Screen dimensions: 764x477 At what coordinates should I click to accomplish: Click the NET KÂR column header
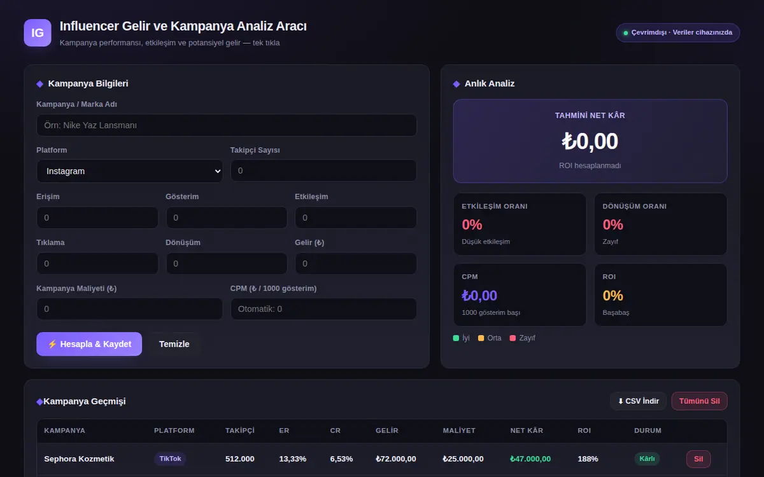point(527,431)
